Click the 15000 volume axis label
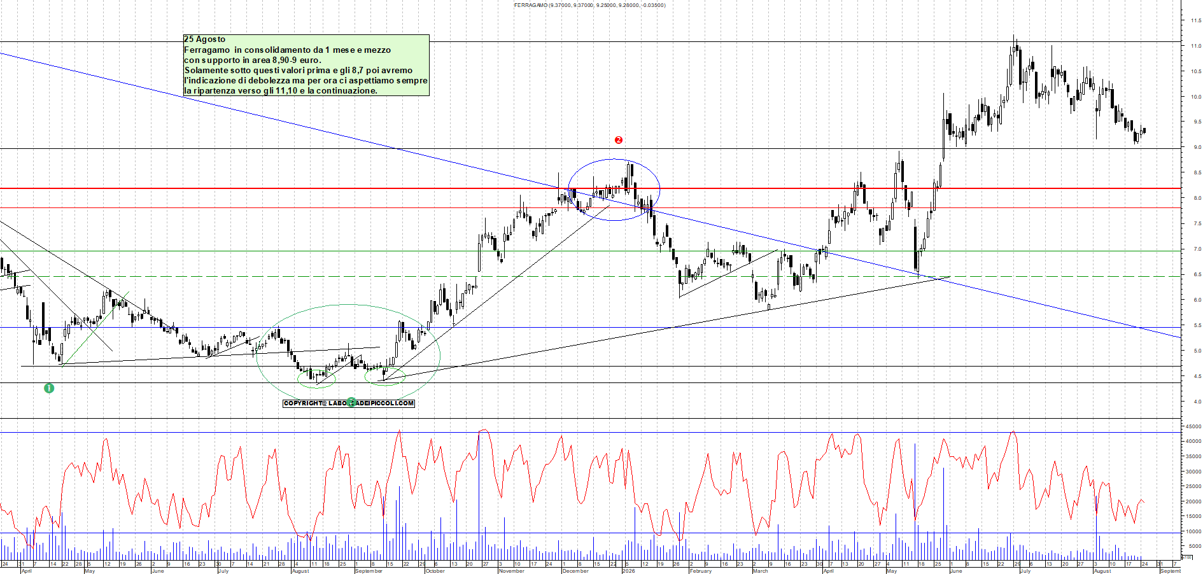The width and height of the screenshot is (1203, 574). click(1193, 516)
